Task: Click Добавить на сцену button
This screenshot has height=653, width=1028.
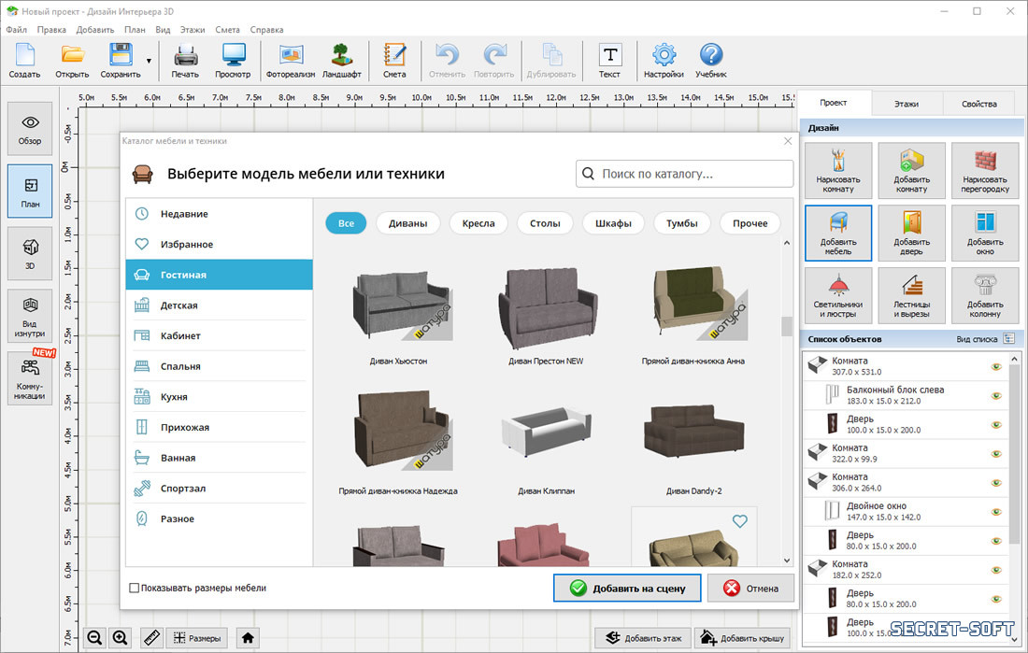Action: point(627,589)
